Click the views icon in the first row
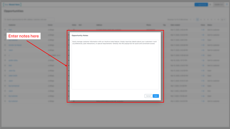Screen dimensions: 230x129 (203, 30)
